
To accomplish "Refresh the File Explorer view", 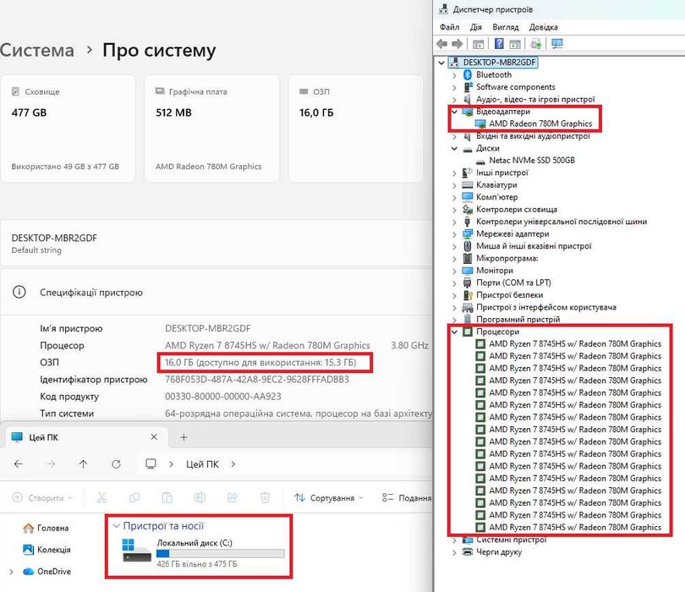I will click(x=116, y=464).
